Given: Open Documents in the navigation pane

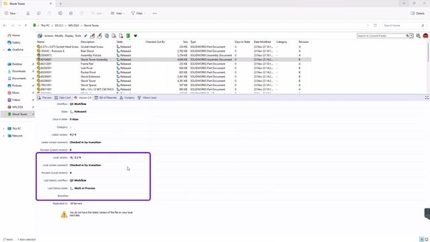Looking at the screenshot, I should pos(17,78).
